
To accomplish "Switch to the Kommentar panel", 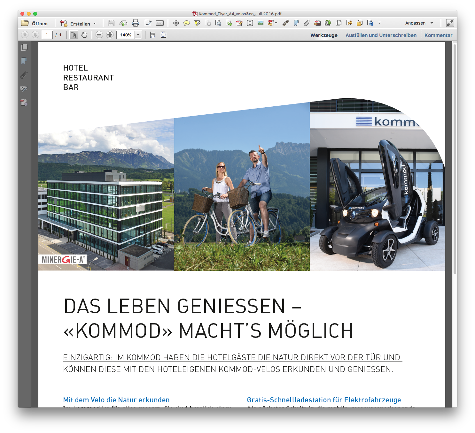I will (438, 35).
